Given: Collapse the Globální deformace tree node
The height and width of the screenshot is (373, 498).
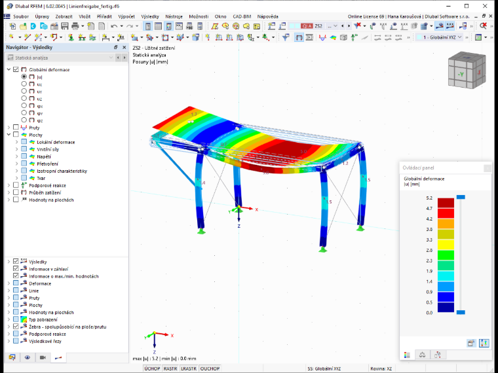Looking at the screenshot, I should 9,69.
